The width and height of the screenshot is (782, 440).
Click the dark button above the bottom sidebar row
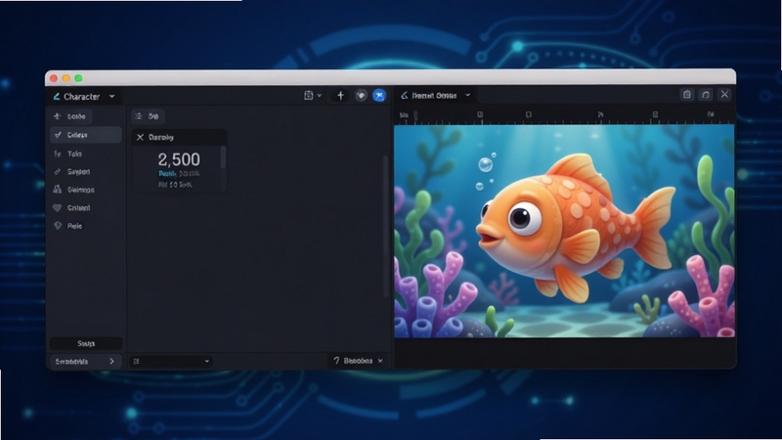[86, 343]
